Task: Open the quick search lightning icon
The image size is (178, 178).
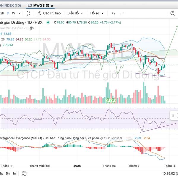Action: coord(173,13)
